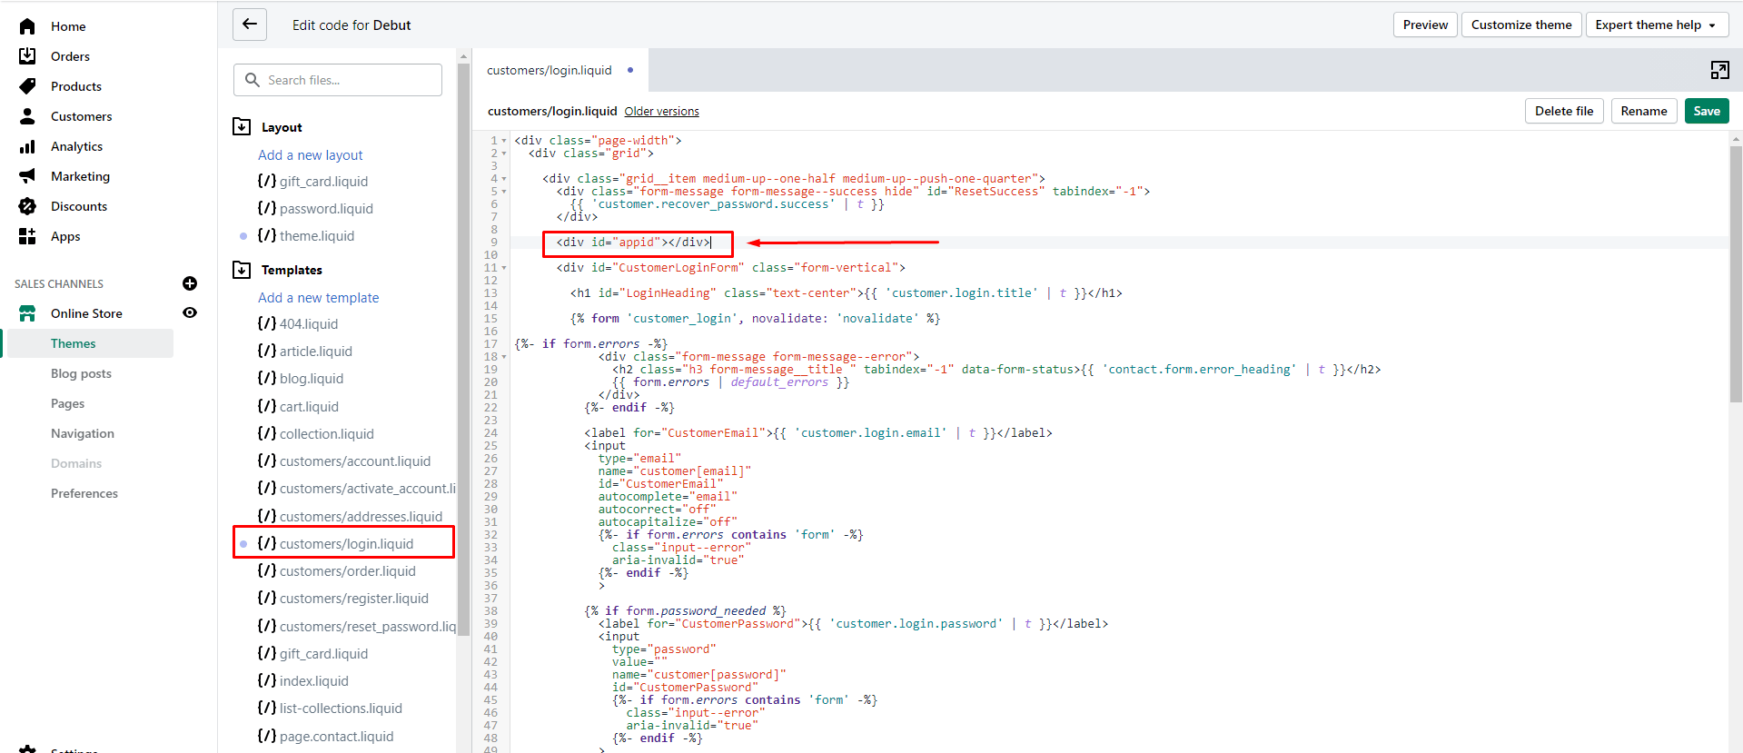The image size is (1743, 753).
Task: Collapse the Templates folder icon
Action: [242, 270]
